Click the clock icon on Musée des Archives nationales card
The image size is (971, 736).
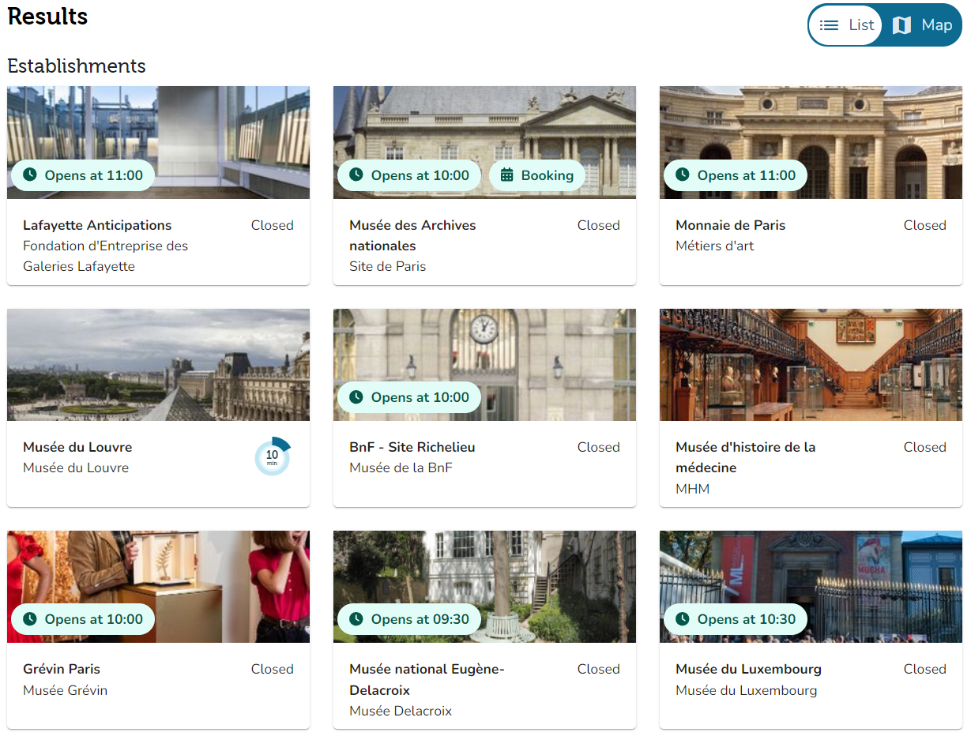pyautogui.click(x=356, y=175)
